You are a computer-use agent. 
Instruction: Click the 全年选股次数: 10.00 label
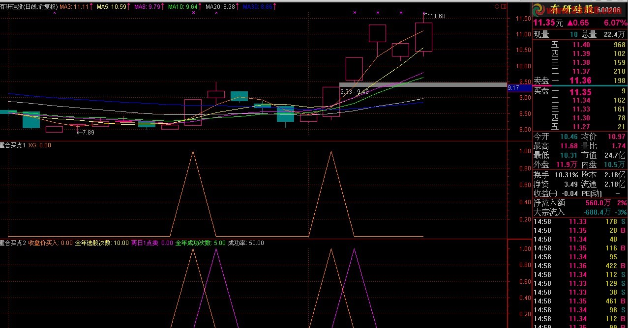[x=101, y=243]
